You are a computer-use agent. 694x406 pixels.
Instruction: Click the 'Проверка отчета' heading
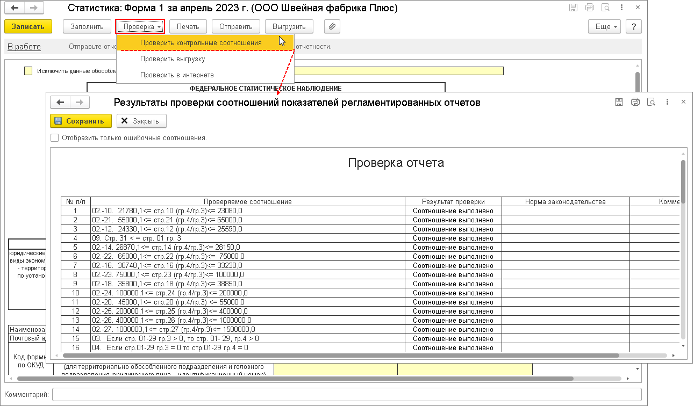[396, 163]
